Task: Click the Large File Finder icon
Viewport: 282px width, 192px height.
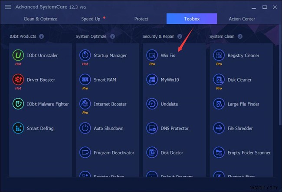Action: point(219,104)
